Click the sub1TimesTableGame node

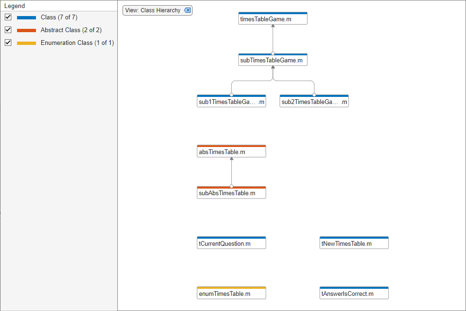tap(231, 102)
